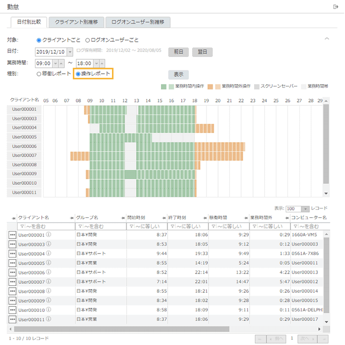Screen dimensions: 345x345
Task: Select the クライアントごと radio button
Action: pos(39,40)
